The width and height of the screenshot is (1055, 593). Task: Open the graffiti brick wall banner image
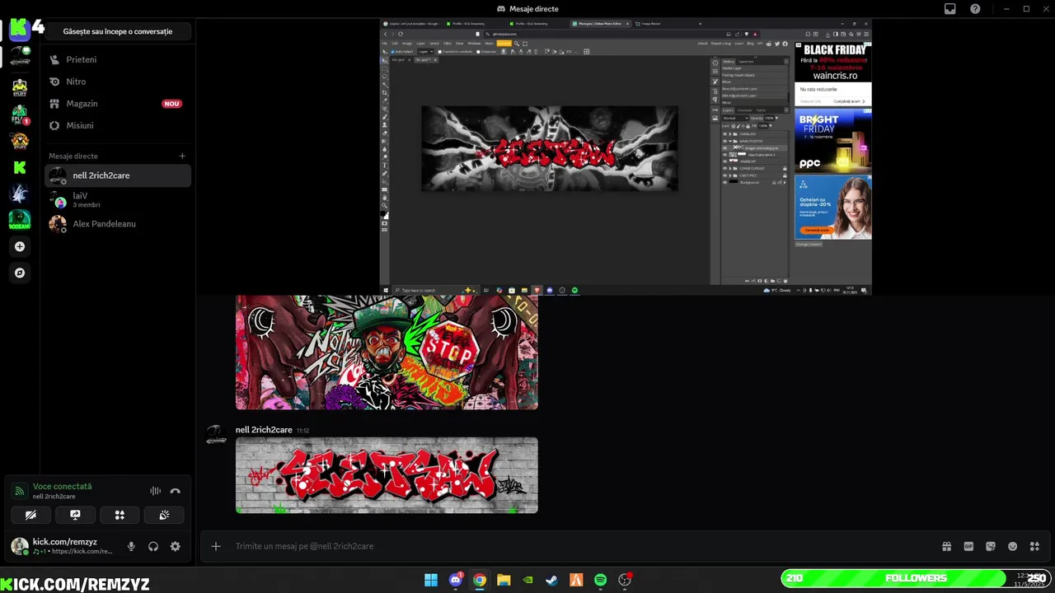pyautogui.click(x=387, y=475)
